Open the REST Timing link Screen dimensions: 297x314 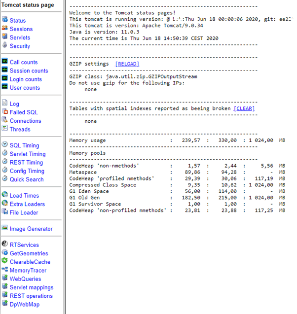[26, 163]
